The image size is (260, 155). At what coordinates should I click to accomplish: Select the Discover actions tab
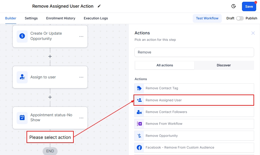pos(224,65)
